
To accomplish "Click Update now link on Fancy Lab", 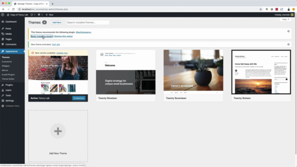I will (x=62, y=53).
